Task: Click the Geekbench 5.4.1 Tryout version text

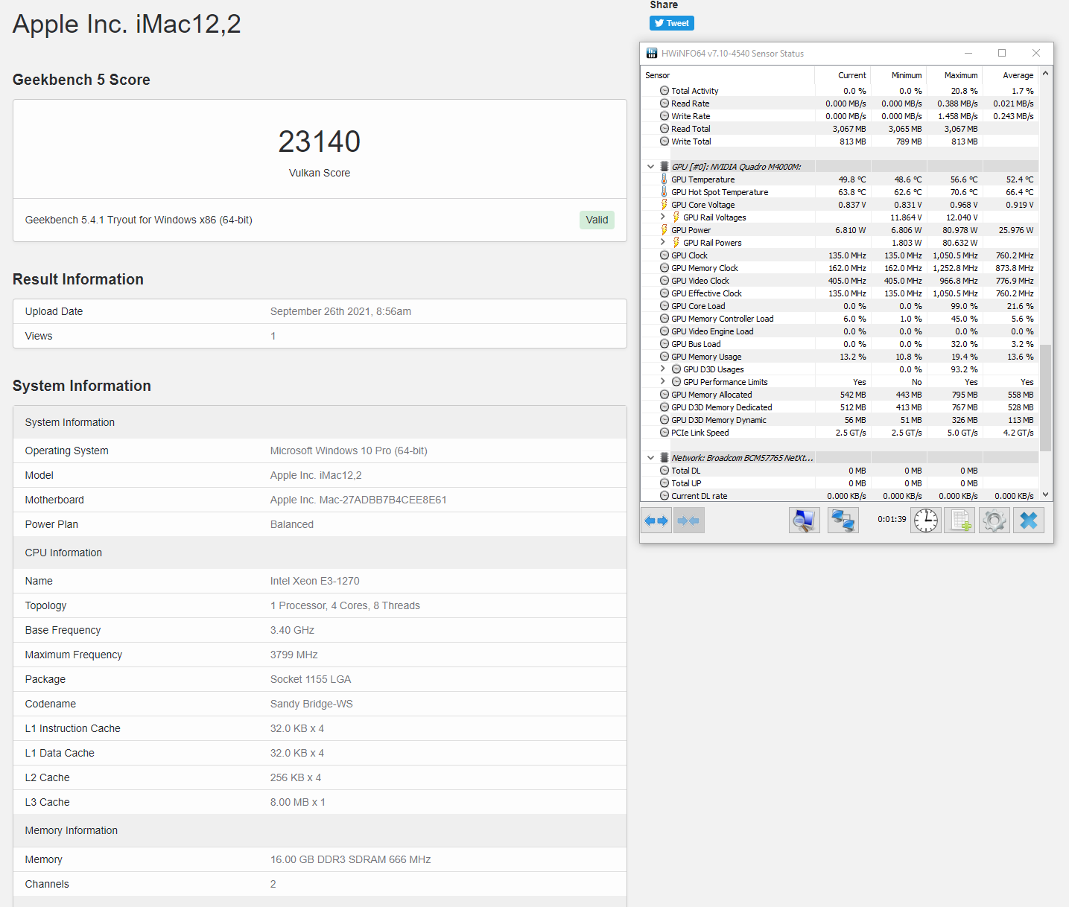Action: (x=139, y=220)
